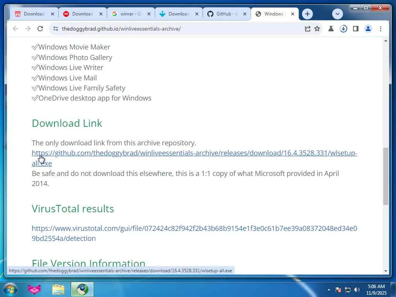Go back with the browser back arrow

coord(15,29)
